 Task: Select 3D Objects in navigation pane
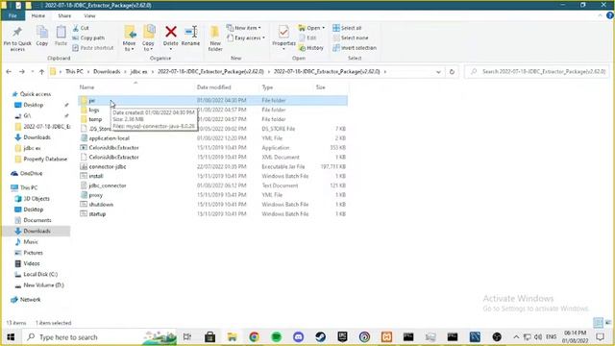pos(37,199)
